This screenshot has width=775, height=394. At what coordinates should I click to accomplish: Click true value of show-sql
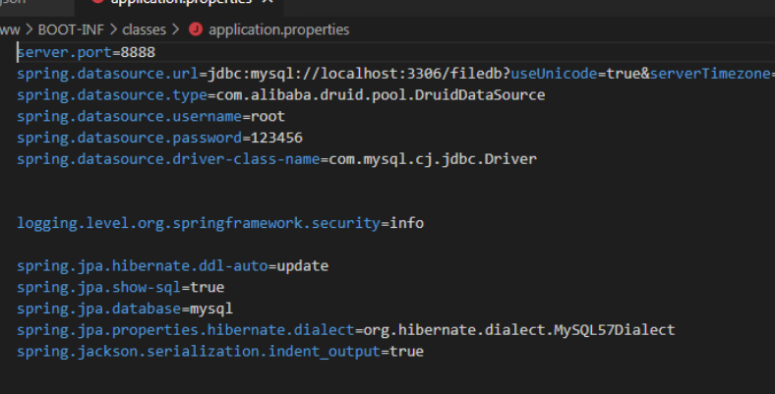[x=208, y=287]
